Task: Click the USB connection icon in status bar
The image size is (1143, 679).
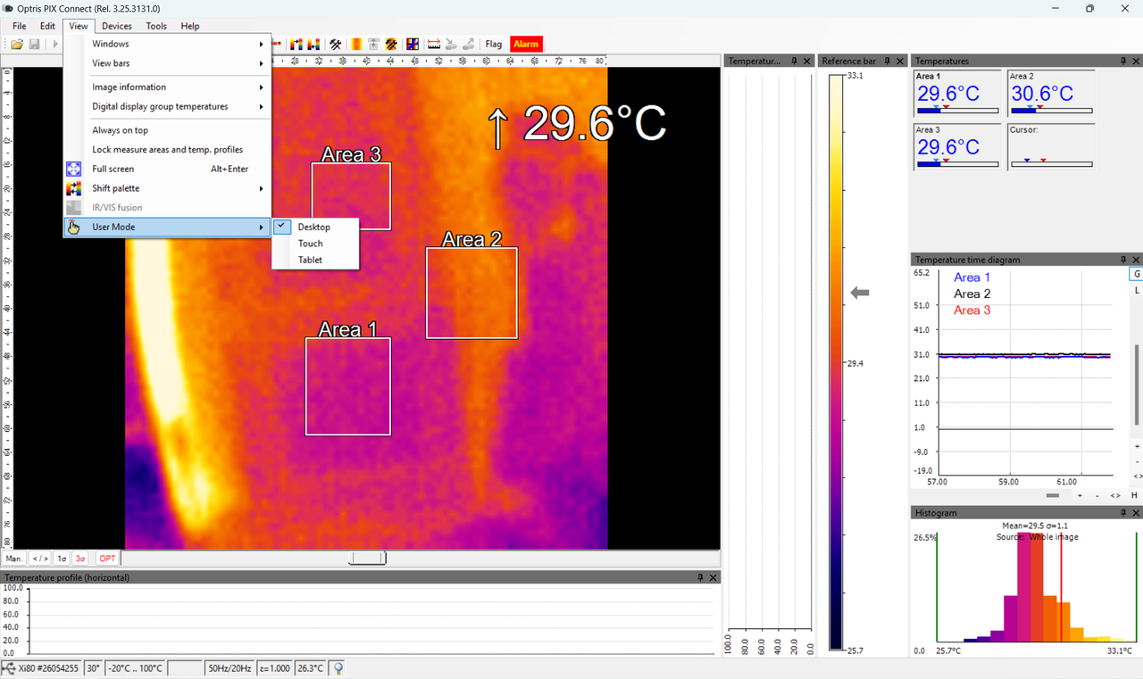Action: [x=8, y=668]
